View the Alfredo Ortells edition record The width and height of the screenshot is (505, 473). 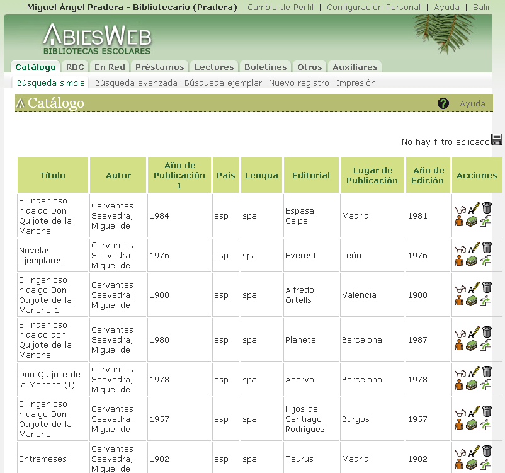(460, 289)
